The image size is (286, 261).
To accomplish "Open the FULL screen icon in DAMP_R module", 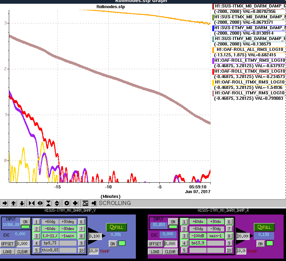I will [x=264, y=227].
